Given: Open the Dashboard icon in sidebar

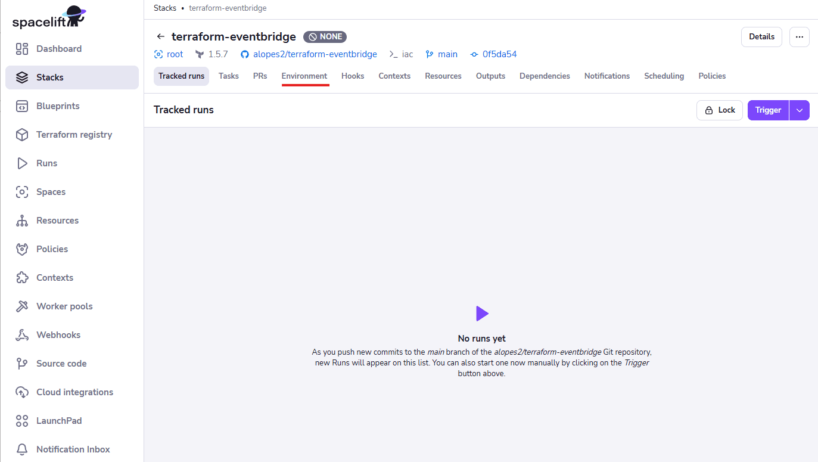Looking at the screenshot, I should (x=22, y=49).
